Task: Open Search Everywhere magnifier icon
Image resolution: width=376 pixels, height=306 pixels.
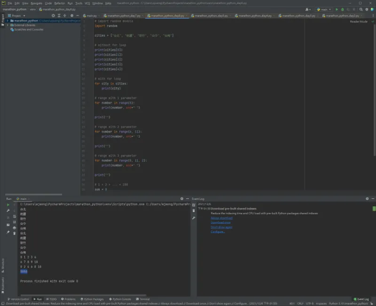Action: (361, 9)
